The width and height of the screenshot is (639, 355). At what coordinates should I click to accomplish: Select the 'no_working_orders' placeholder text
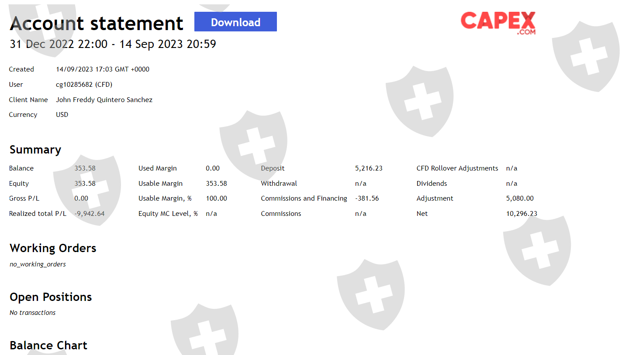click(x=38, y=264)
